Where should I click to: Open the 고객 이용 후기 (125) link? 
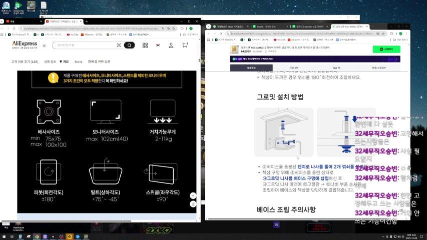25,61
